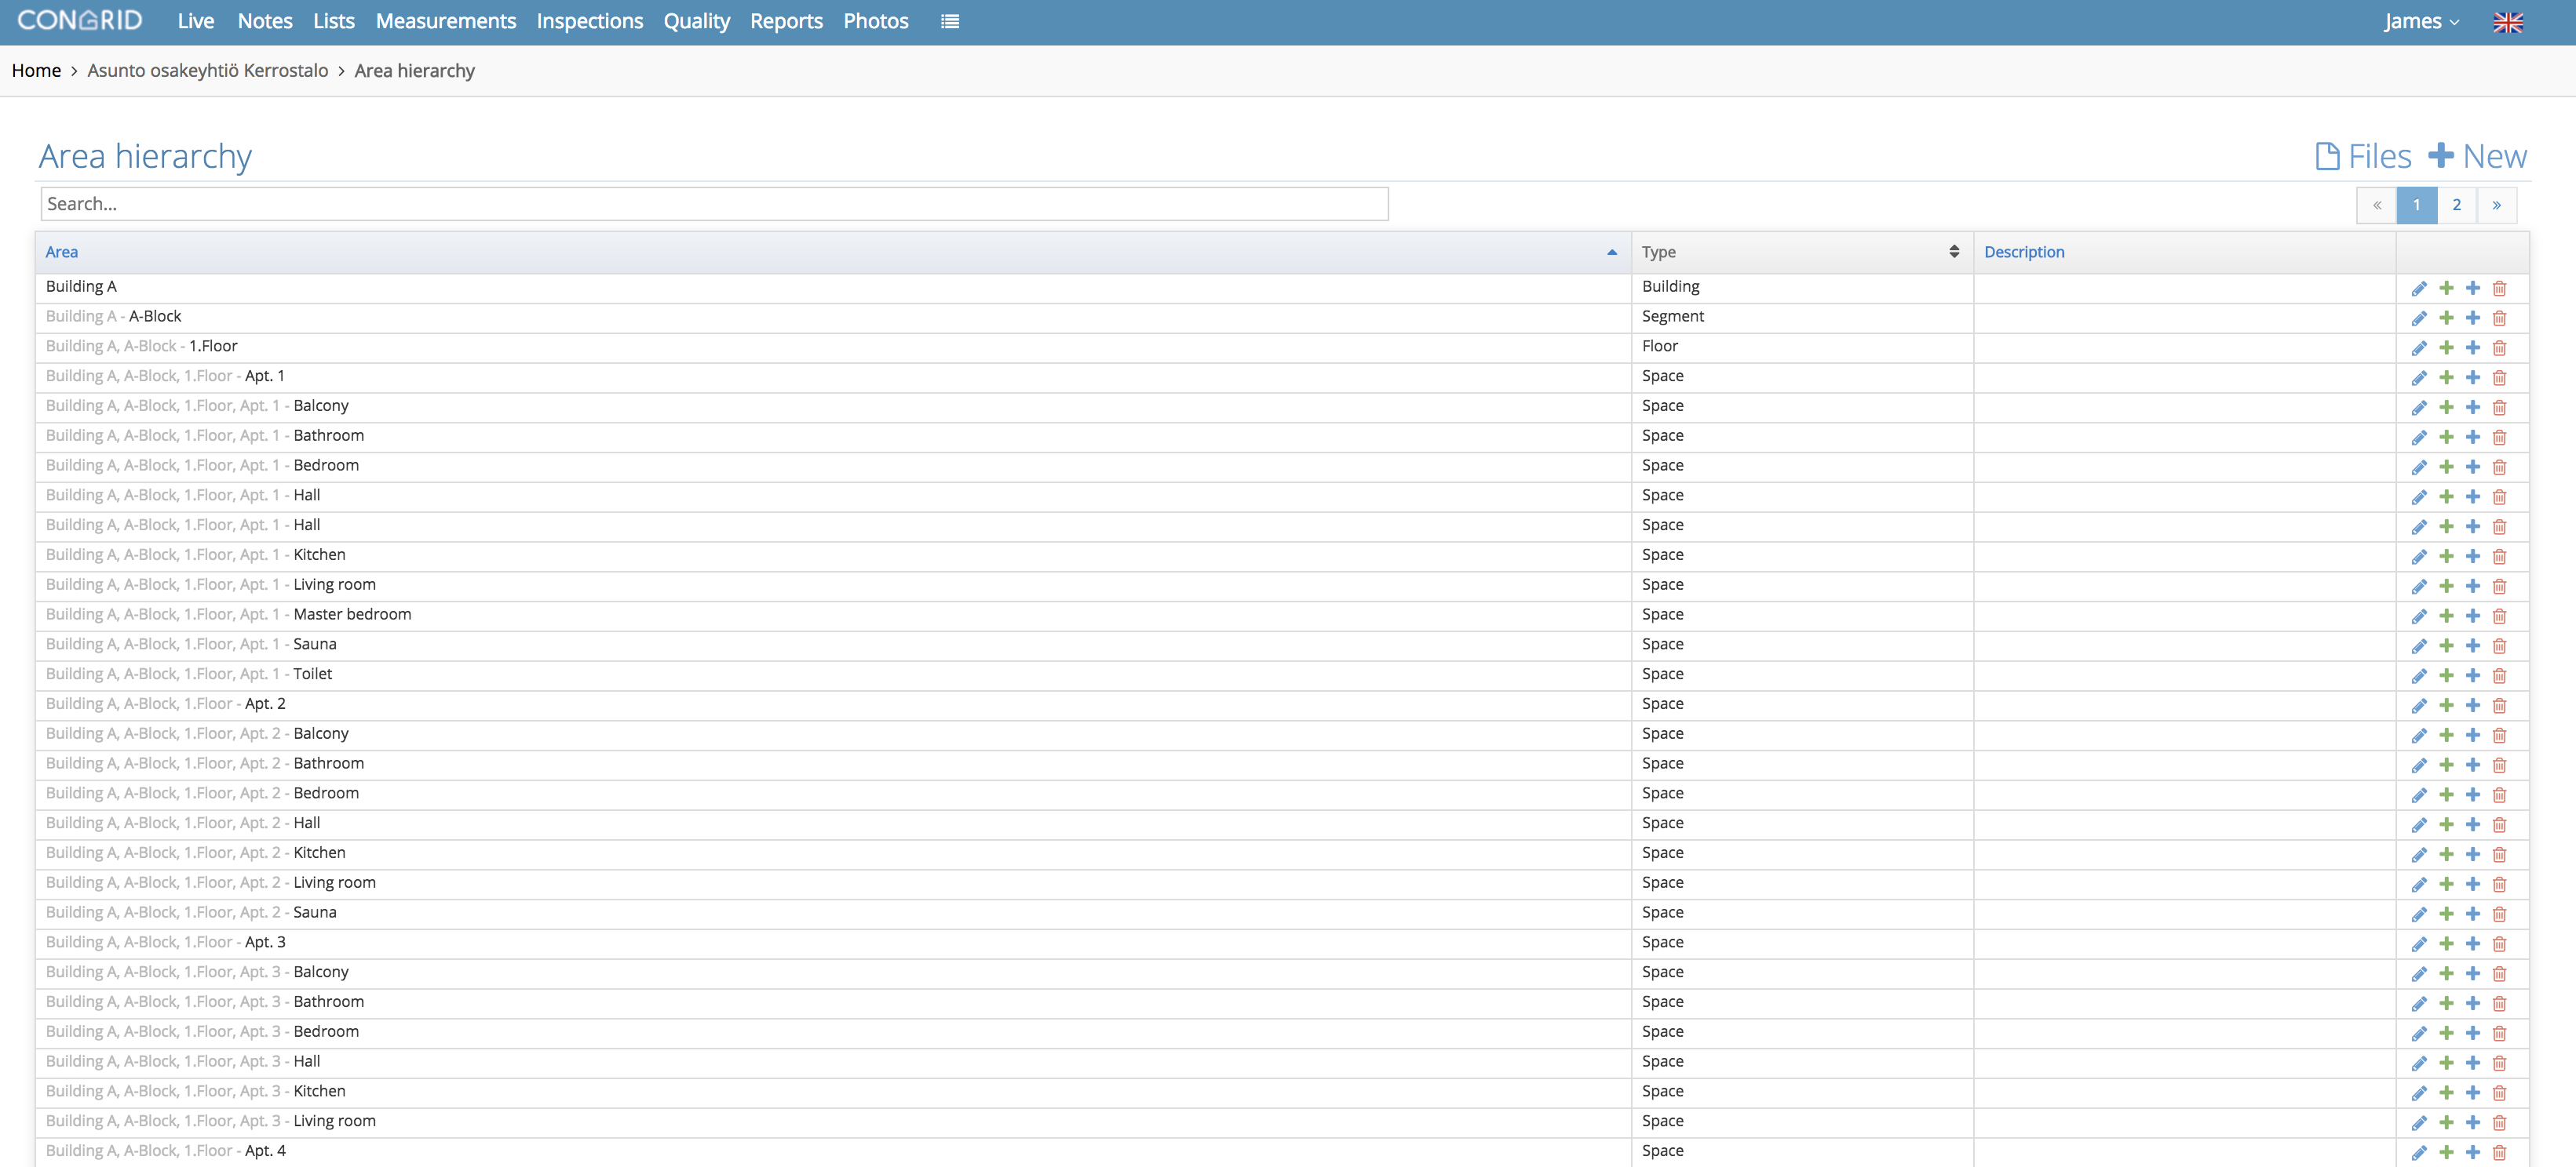Delete the Apt. 3 Bedroom row
This screenshot has height=1167, width=2576.
2499,1034
